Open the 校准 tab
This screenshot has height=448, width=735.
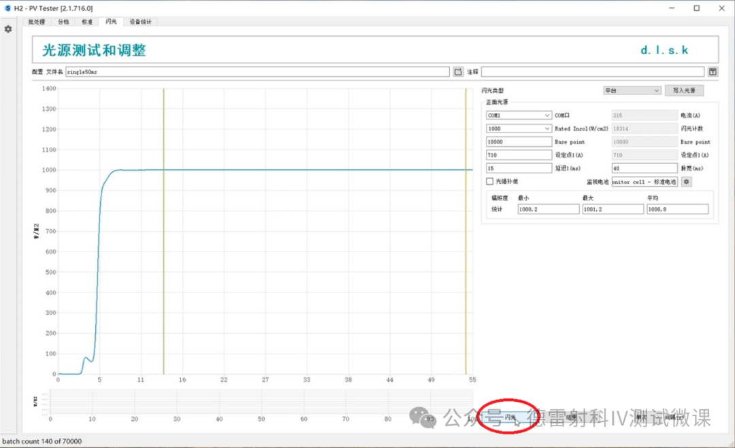(x=87, y=22)
